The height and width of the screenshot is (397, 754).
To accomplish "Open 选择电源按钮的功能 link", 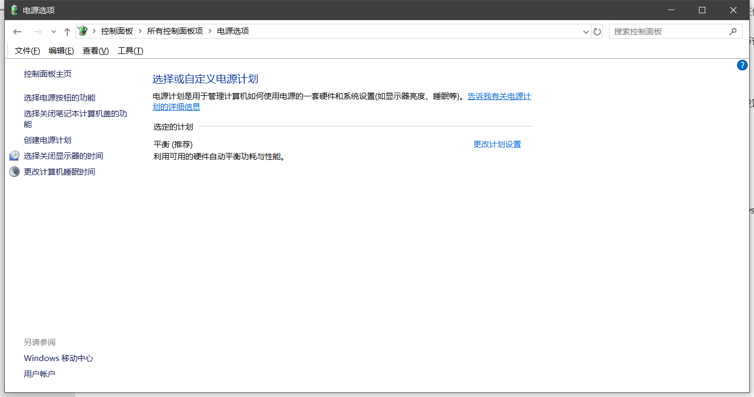I will (60, 98).
